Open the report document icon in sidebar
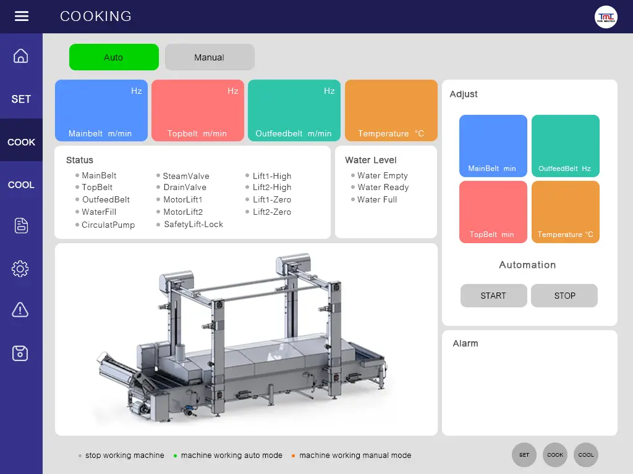Image resolution: width=633 pixels, height=474 pixels. [x=21, y=226]
